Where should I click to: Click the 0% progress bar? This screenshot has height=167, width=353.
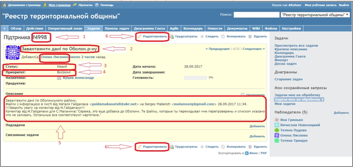(196, 78)
